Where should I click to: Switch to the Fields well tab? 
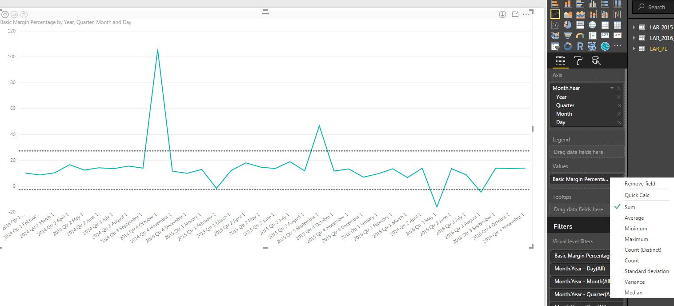560,61
